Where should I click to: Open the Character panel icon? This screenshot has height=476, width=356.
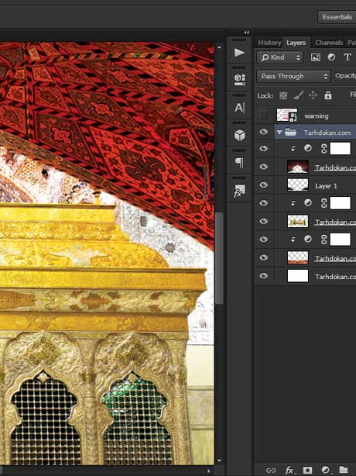[x=239, y=108]
